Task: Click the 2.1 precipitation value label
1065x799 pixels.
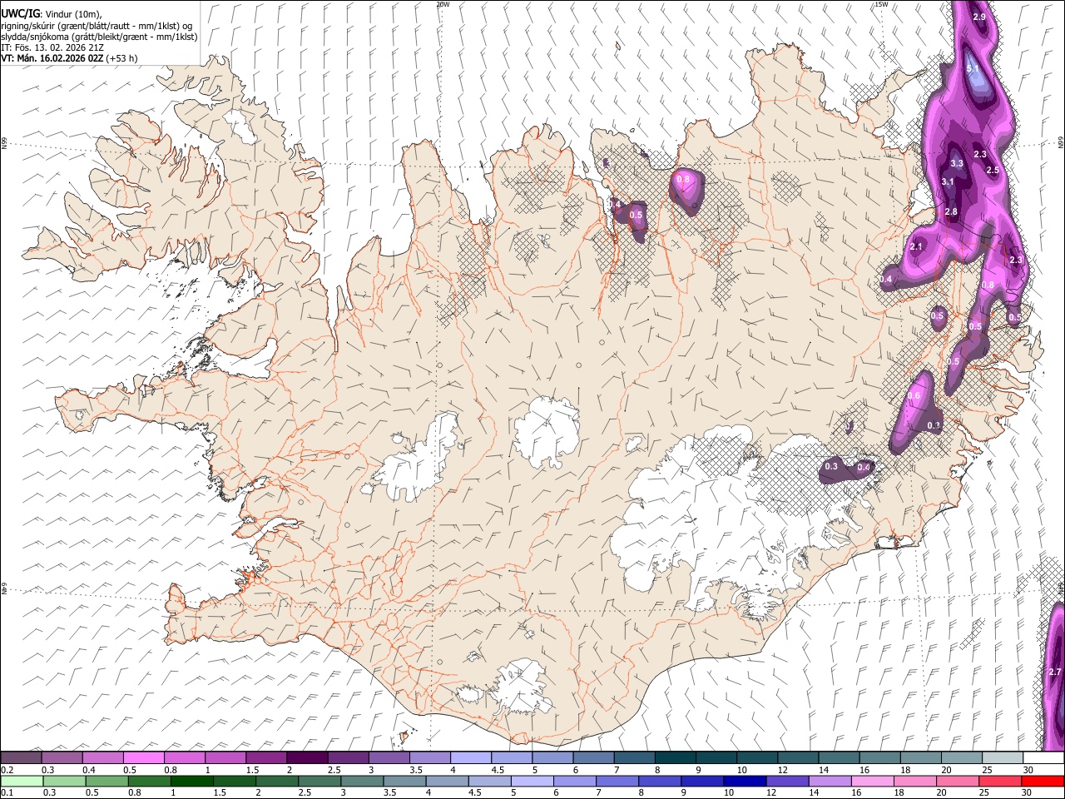Action: pos(917,247)
